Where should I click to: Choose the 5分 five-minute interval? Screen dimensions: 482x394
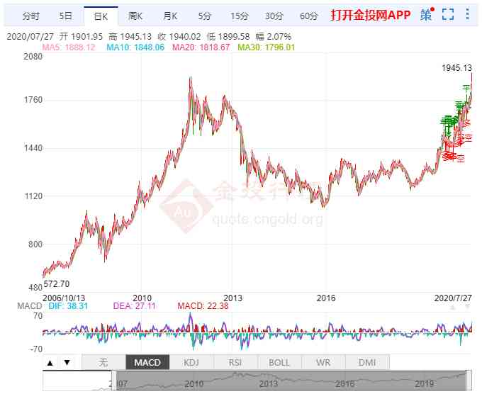(205, 16)
